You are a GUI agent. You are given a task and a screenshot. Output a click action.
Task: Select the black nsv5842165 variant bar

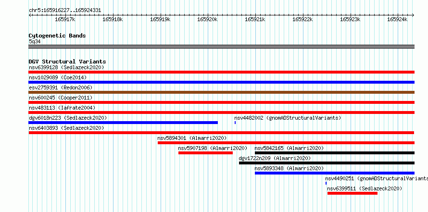tap(335, 153)
